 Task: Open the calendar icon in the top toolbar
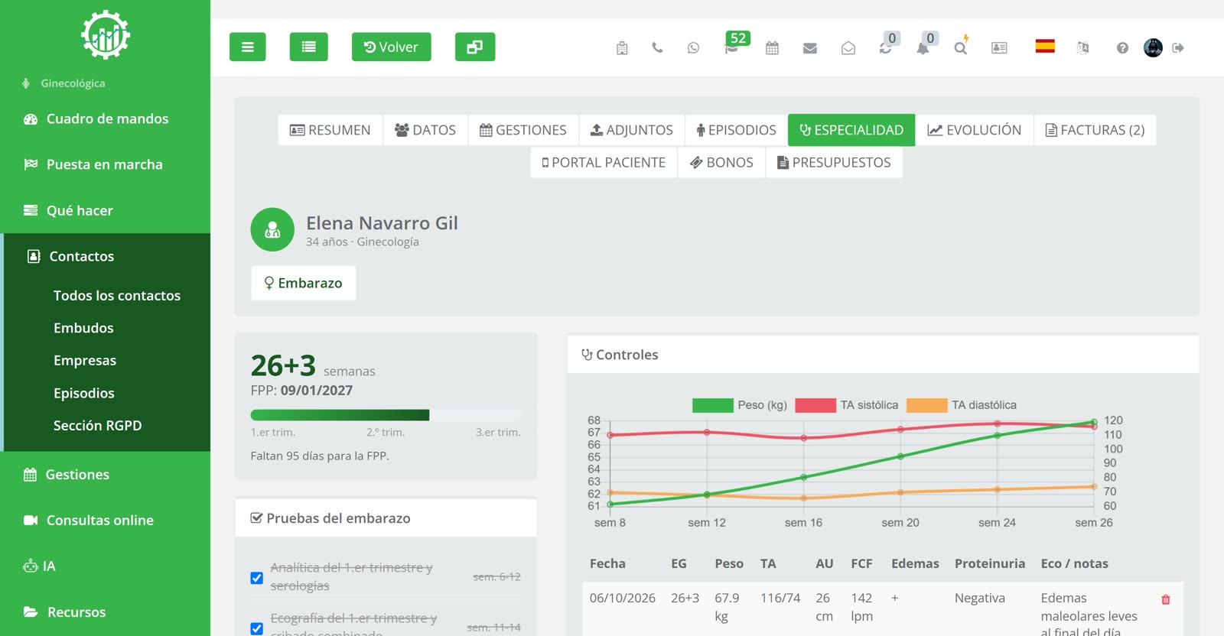tap(772, 47)
